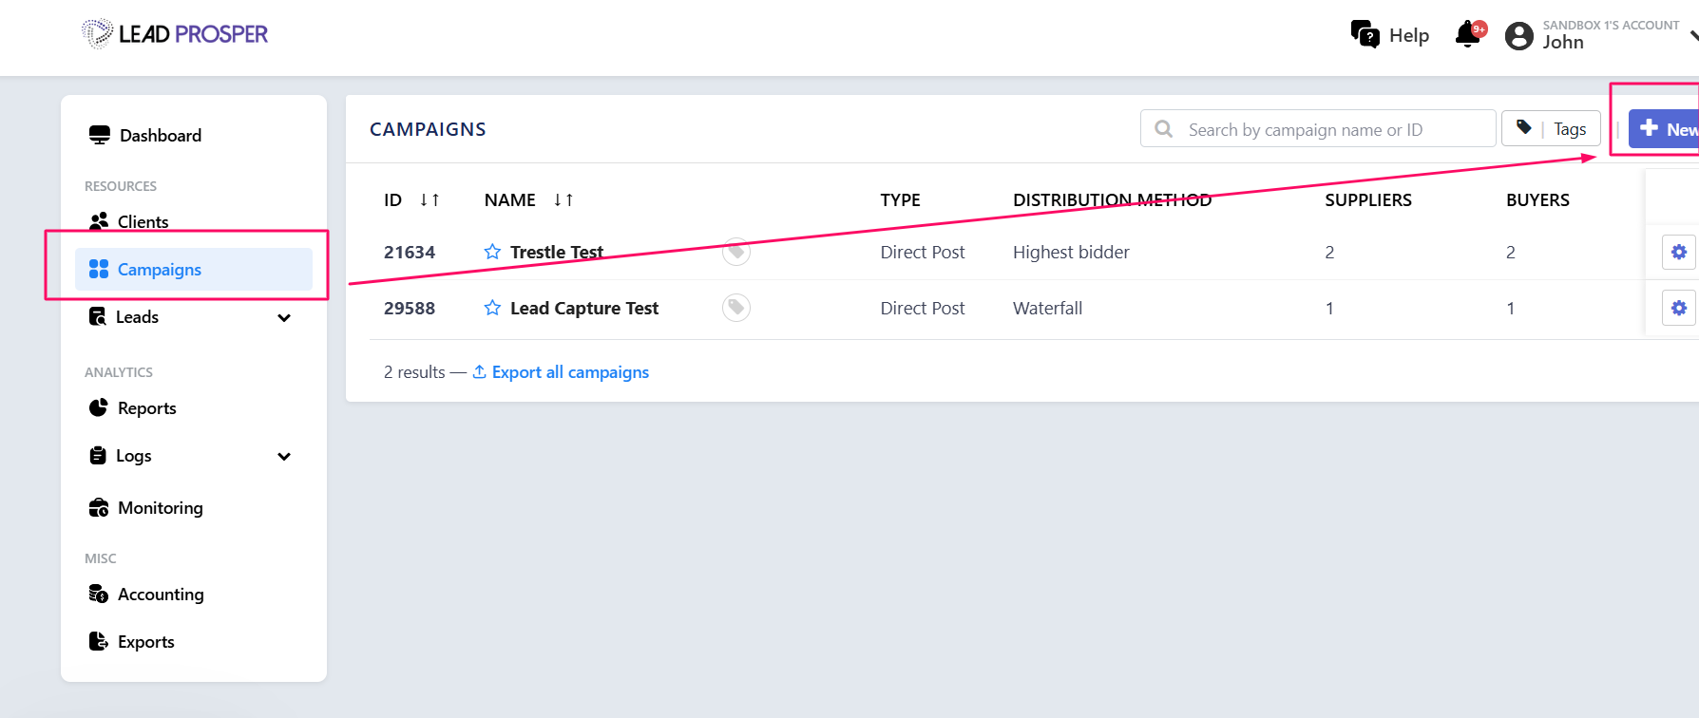
Task: Open Trestle Test campaign
Action: (x=557, y=252)
